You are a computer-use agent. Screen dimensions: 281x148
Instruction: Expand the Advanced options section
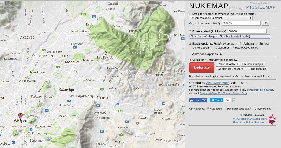click(207, 54)
